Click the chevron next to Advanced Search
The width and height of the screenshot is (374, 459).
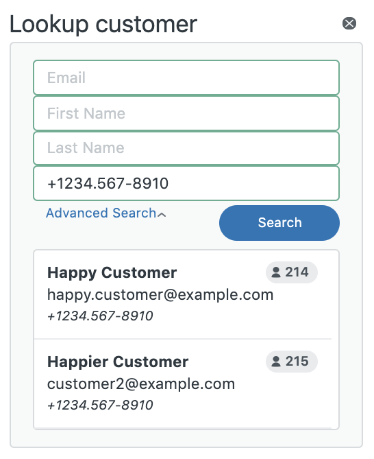point(162,215)
